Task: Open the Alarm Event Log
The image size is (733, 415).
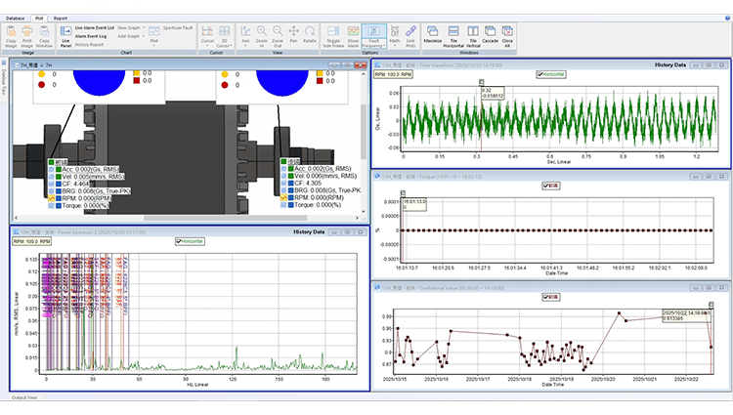Action: [x=92, y=36]
